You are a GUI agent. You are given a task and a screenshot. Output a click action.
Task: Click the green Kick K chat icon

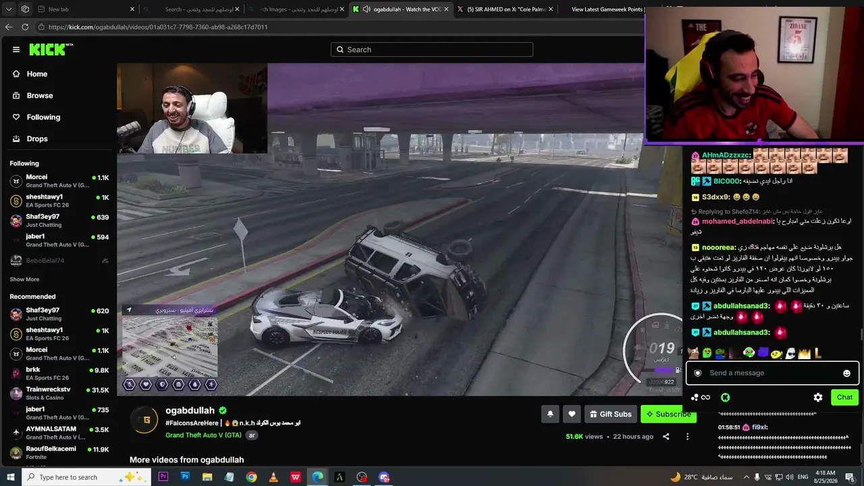pyautogui.click(x=726, y=398)
